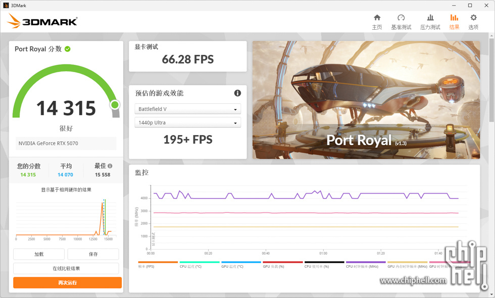Click the score histogram of similar hardware
Screen dimensions: 495x298
click(x=66, y=217)
